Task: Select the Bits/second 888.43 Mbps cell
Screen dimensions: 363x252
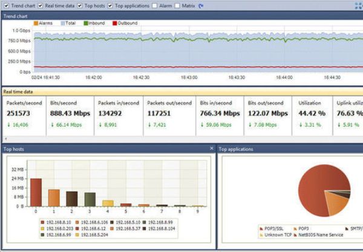Action: tap(70, 113)
